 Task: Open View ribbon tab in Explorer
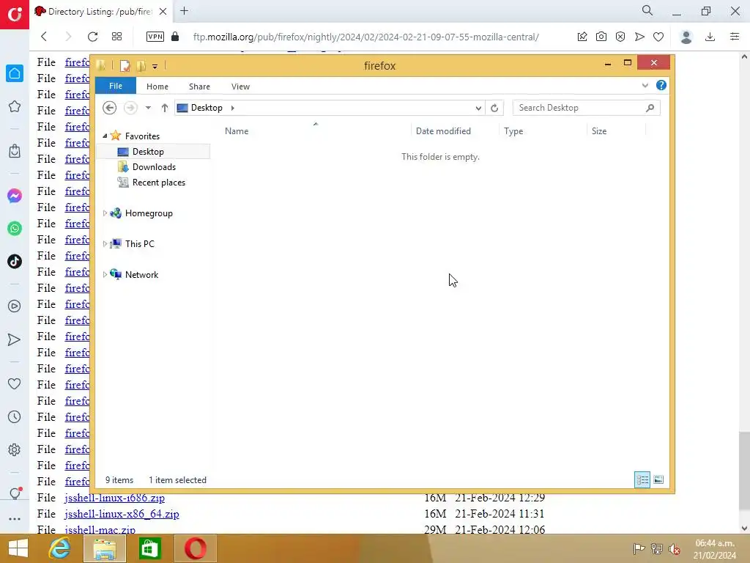[240, 87]
